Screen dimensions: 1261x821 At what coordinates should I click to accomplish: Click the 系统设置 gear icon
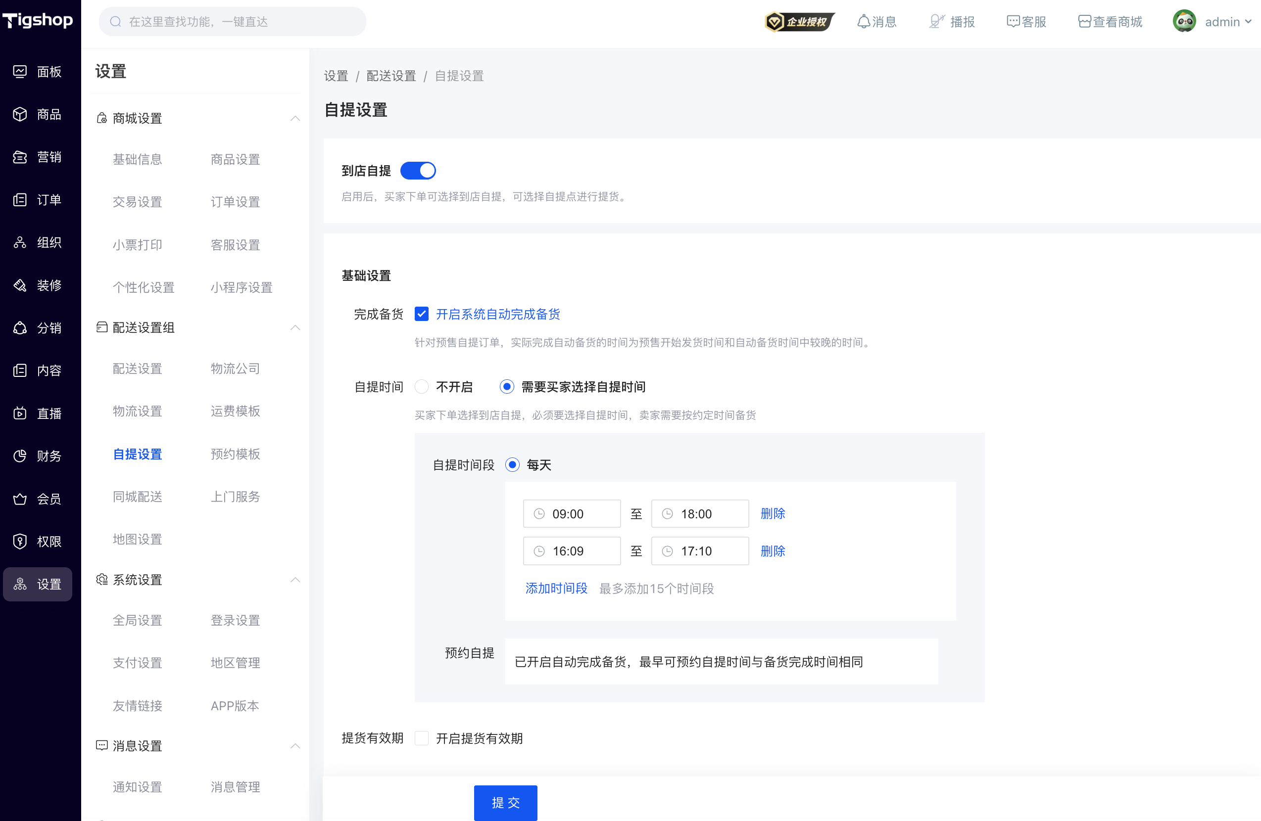click(x=102, y=579)
